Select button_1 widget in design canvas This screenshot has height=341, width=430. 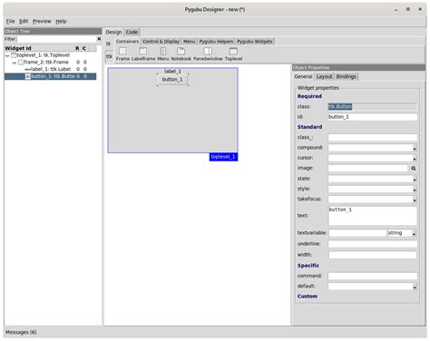[172, 80]
